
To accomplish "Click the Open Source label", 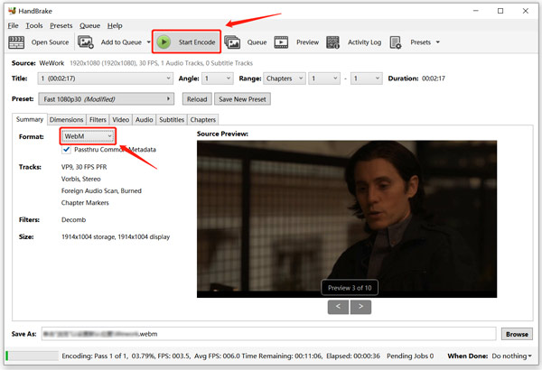I will point(50,42).
